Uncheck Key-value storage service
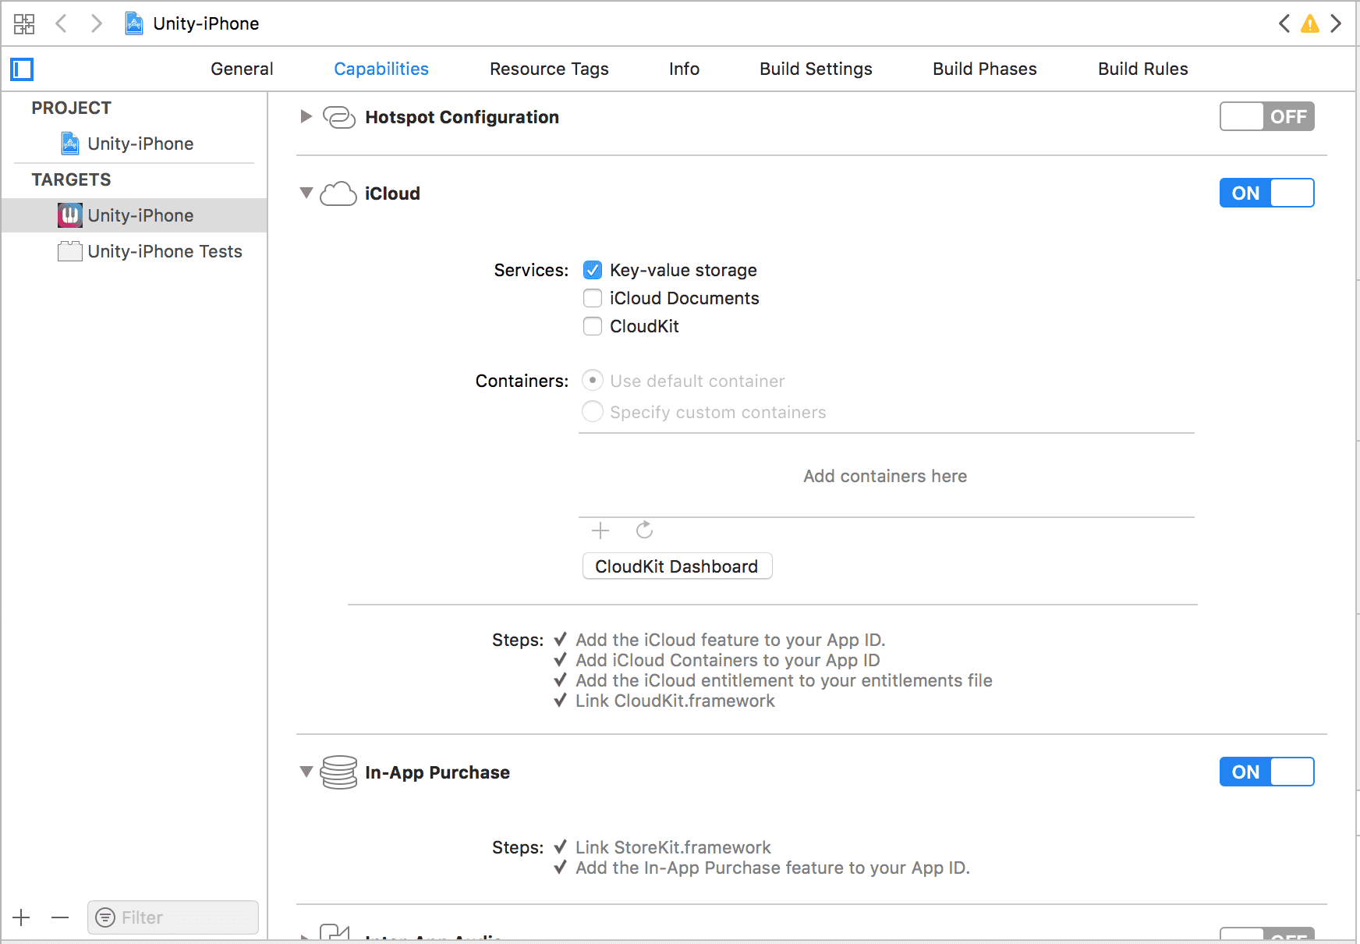 click(x=593, y=270)
